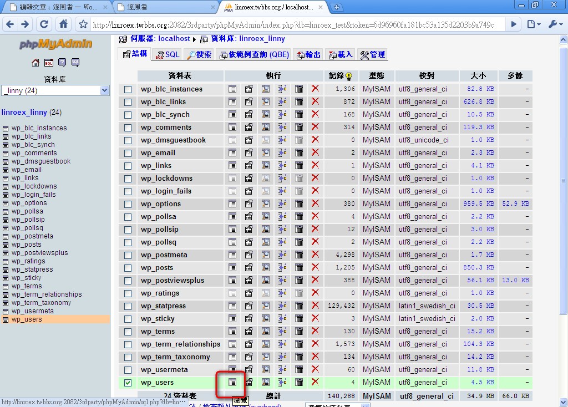Click the 52.9 KB overhead for wp_options
The height and width of the screenshot is (407, 568).
pyautogui.click(x=515, y=203)
